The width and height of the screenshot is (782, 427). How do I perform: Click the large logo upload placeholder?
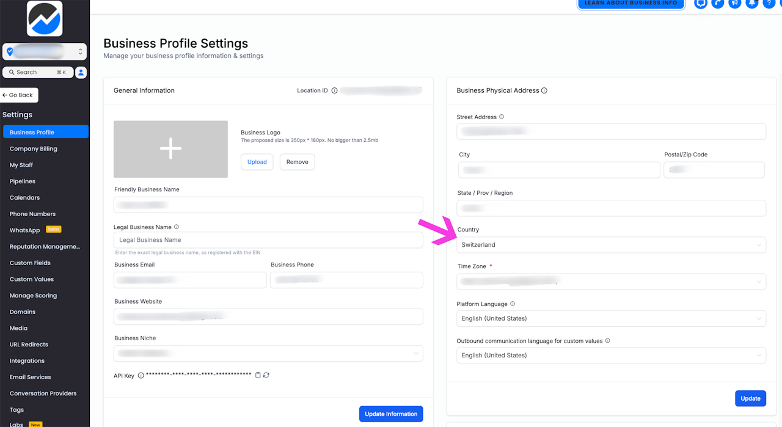[x=170, y=149]
